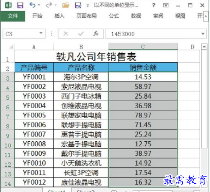This screenshot has height=192, width=210.
Task: Click the 产品名称 header cell
Action: [81, 67]
